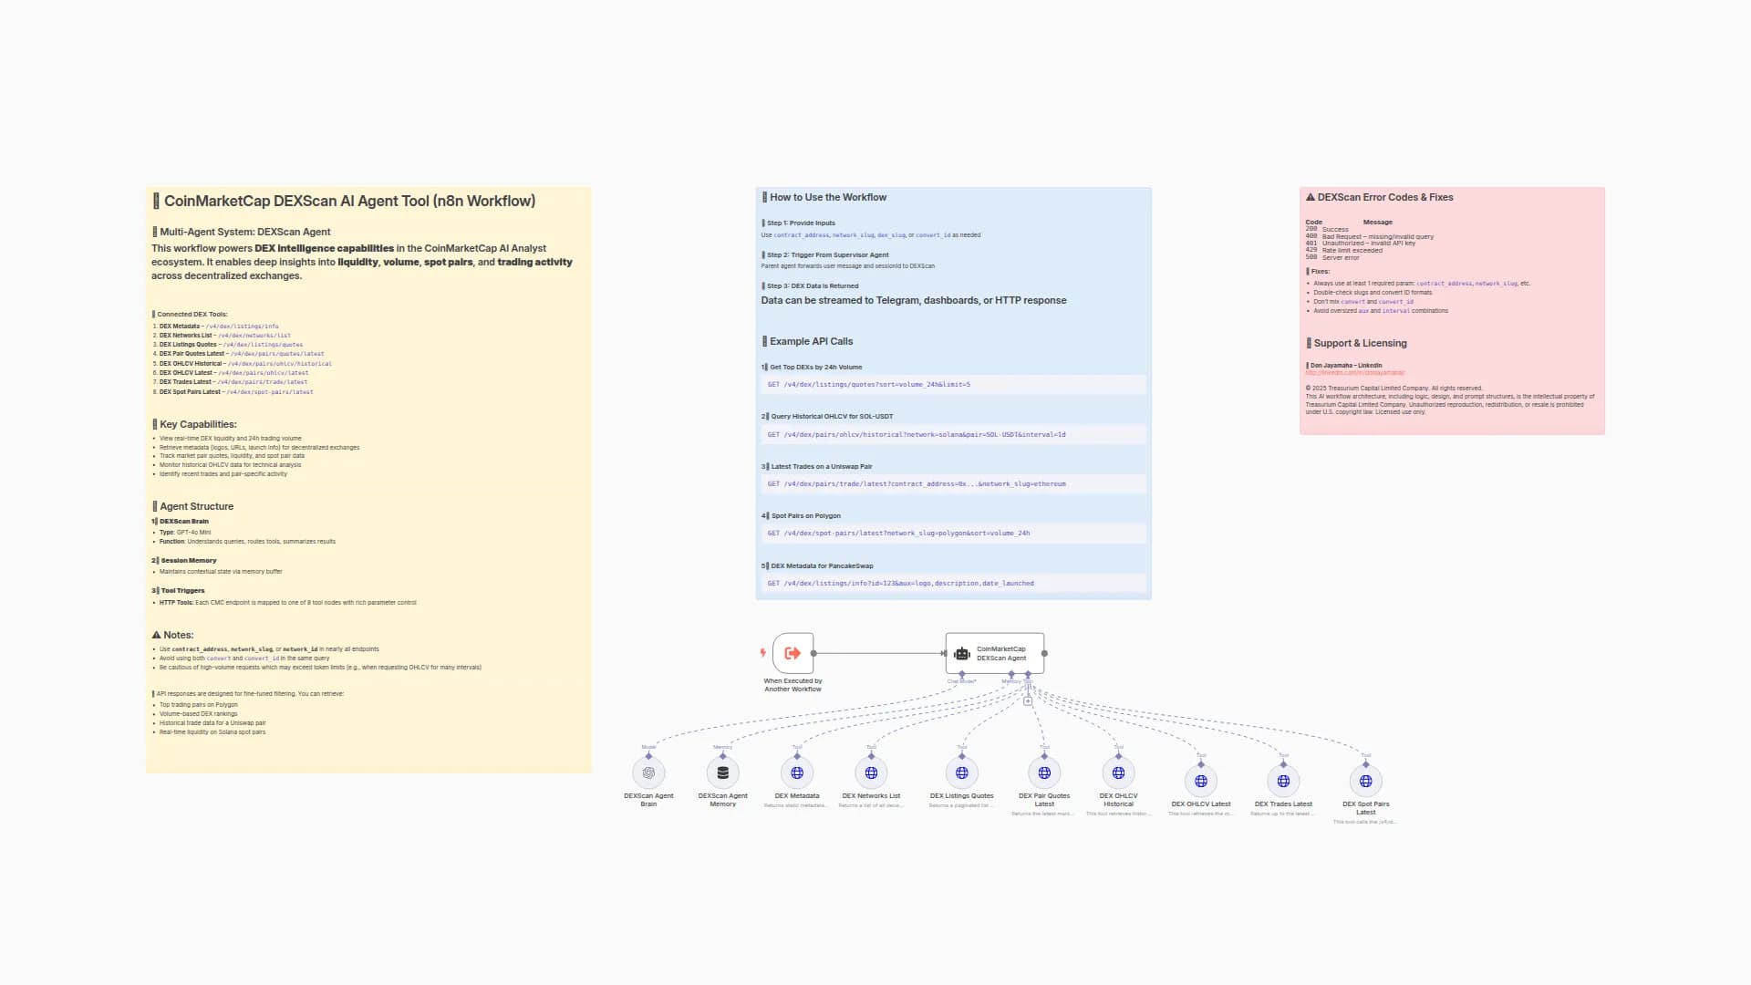Open the DEXScan Agent Memory database node
This screenshot has height=985, width=1751.
[x=723, y=772]
